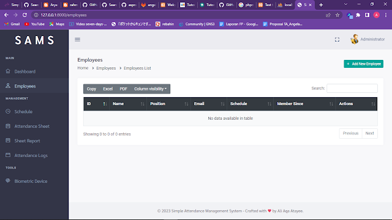392x220 pixels.
Task: Click the Add New Employee button
Action: tap(363, 64)
